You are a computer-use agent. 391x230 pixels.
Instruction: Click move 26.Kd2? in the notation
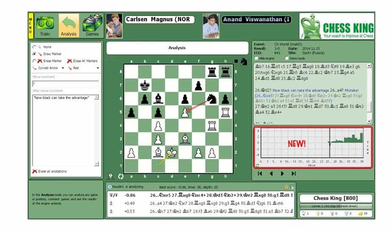coord(263,90)
